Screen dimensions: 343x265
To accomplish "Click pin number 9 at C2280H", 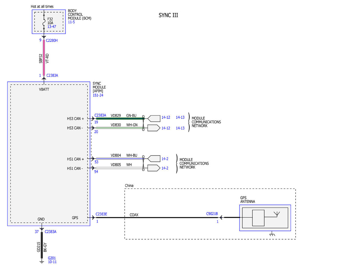I will pos(40,41).
